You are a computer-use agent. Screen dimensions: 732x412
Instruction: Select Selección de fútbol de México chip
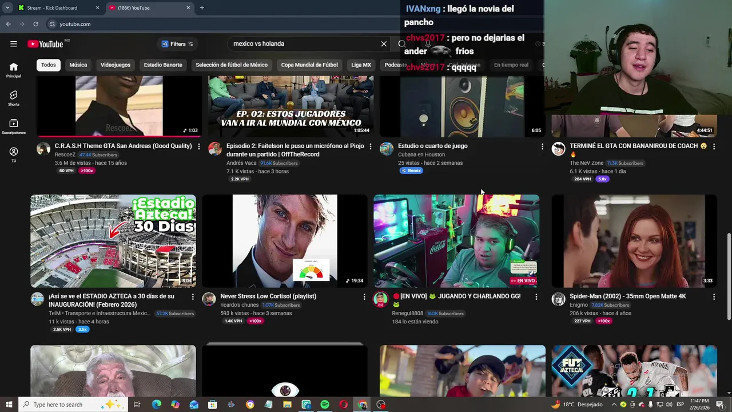click(x=232, y=65)
